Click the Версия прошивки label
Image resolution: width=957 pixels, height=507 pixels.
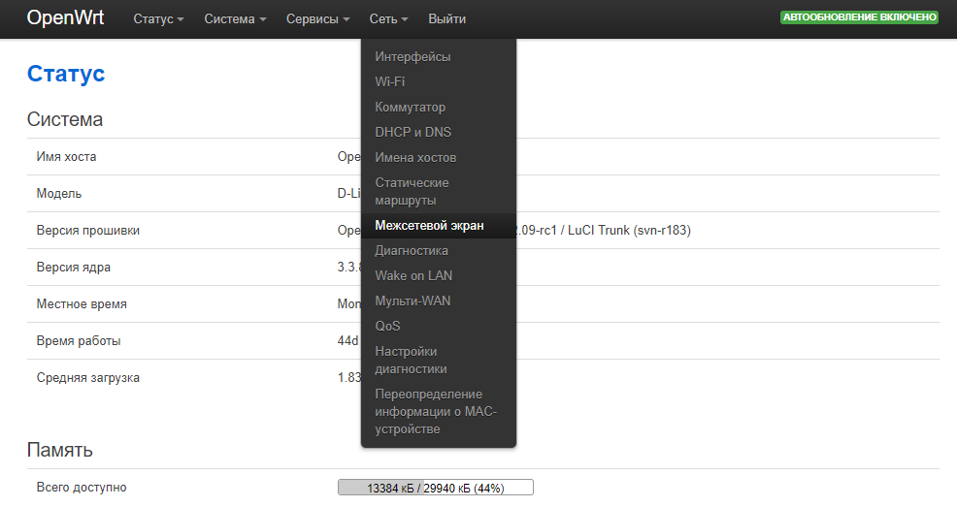coord(88,231)
